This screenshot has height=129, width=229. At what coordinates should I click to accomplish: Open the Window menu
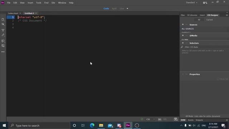(62, 3)
